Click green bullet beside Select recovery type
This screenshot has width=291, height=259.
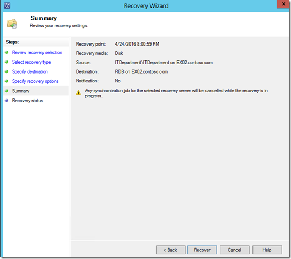pyautogui.click(x=7, y=62)
